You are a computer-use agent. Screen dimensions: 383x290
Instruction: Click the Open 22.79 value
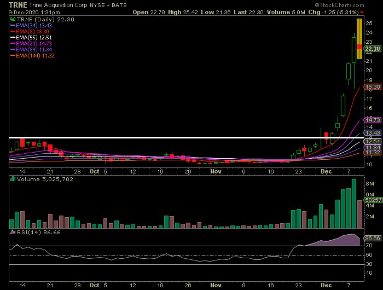tap(149, 12)
